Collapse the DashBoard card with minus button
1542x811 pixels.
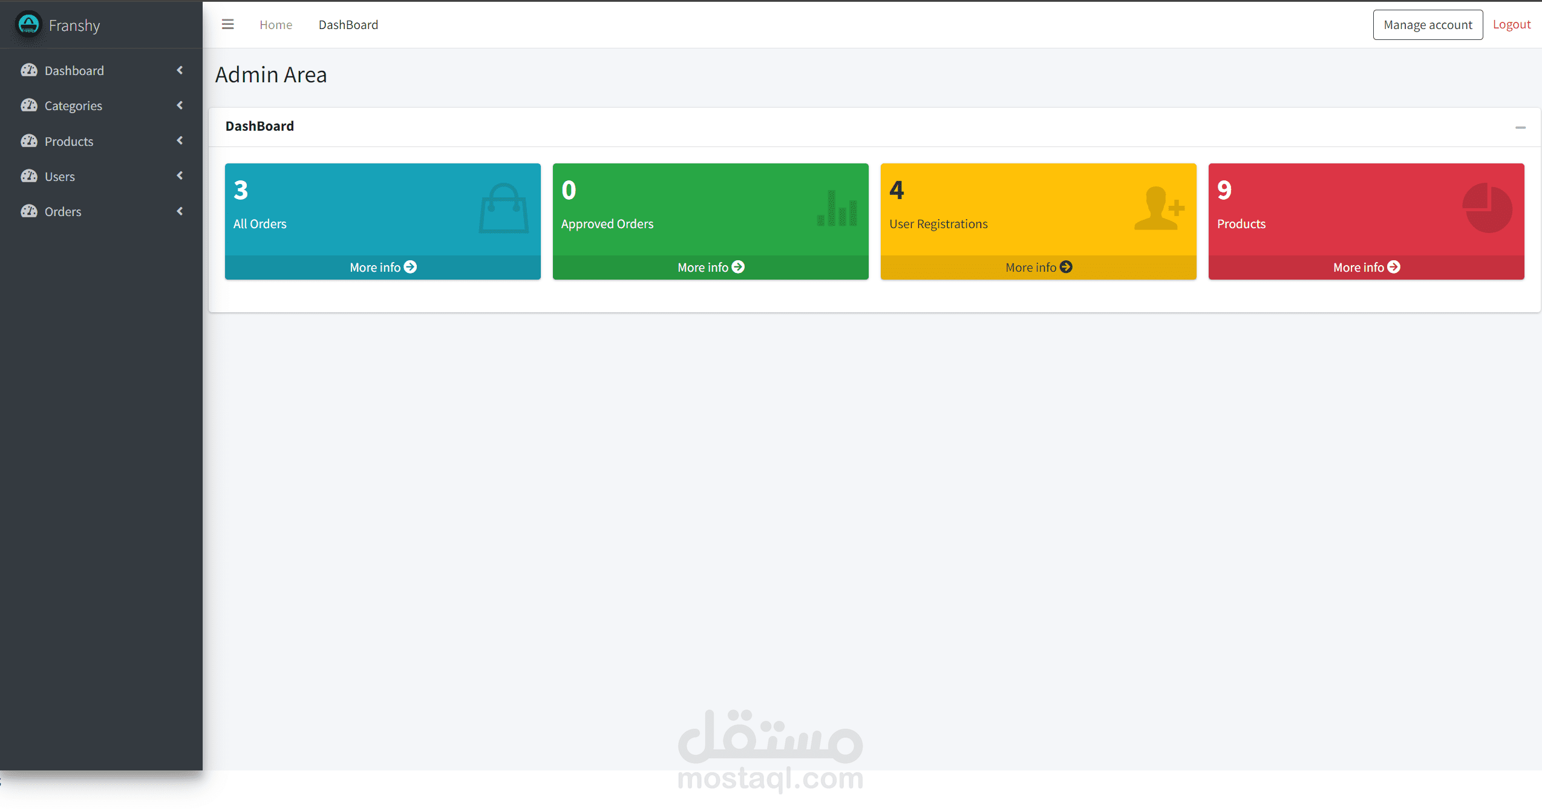(x=1520, y=127)
